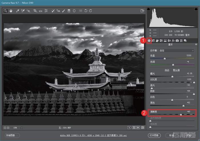Open workflow options link Adobe RGB (1998)
Image resolution: width=200 pixels, height=141 pixels.
coord(93,135)
